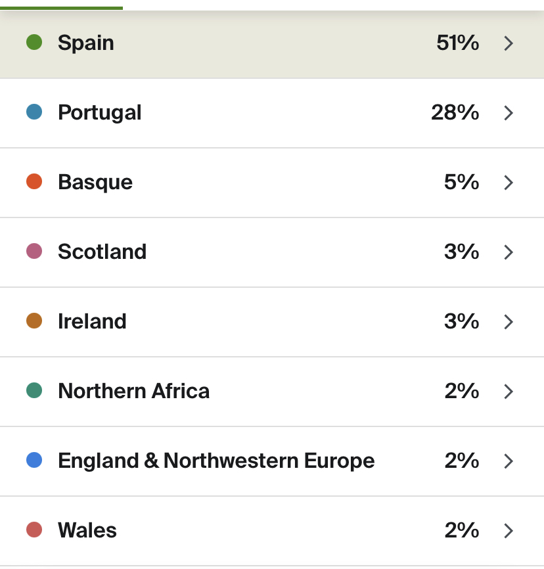Click the Wales 2% percentage value

tap(462, 530)
